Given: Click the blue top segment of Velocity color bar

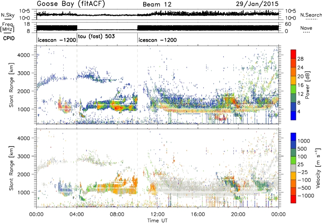Looking at the screenshot, I should click(x=293, y=136).
